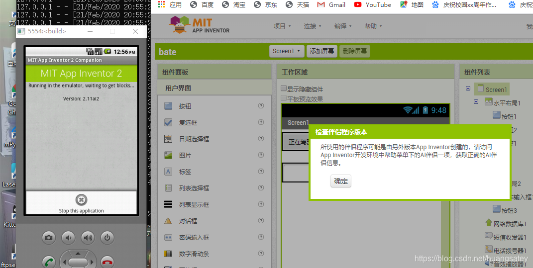Viewport: 533px width, 268px height.
Task: Click the 列表选择框 list picker icon
Action: coord(168,188)
